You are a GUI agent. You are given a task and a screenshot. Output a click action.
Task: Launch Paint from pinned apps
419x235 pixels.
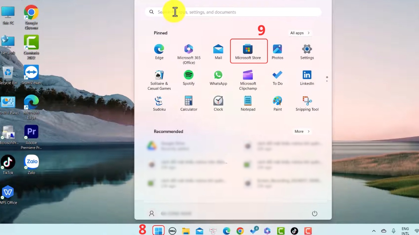(278, 104)
